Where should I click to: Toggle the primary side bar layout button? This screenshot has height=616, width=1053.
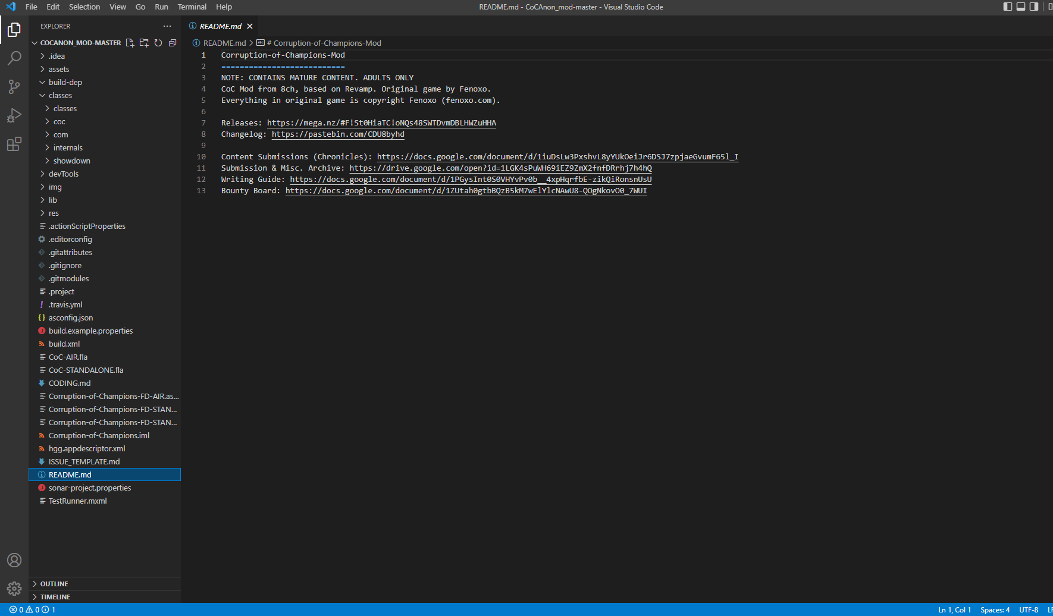tap(1008, 7)
